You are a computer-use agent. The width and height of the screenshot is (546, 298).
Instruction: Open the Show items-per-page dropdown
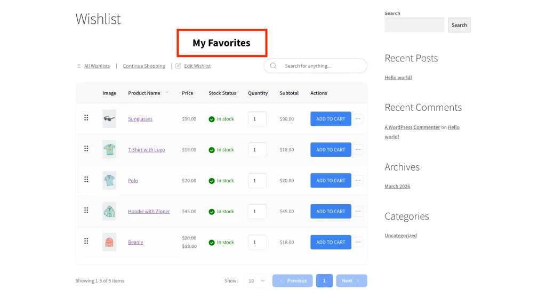[x=255, y=280]
